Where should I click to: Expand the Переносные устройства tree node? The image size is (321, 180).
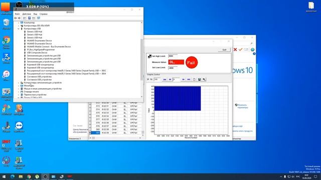[x=19, y=94]
